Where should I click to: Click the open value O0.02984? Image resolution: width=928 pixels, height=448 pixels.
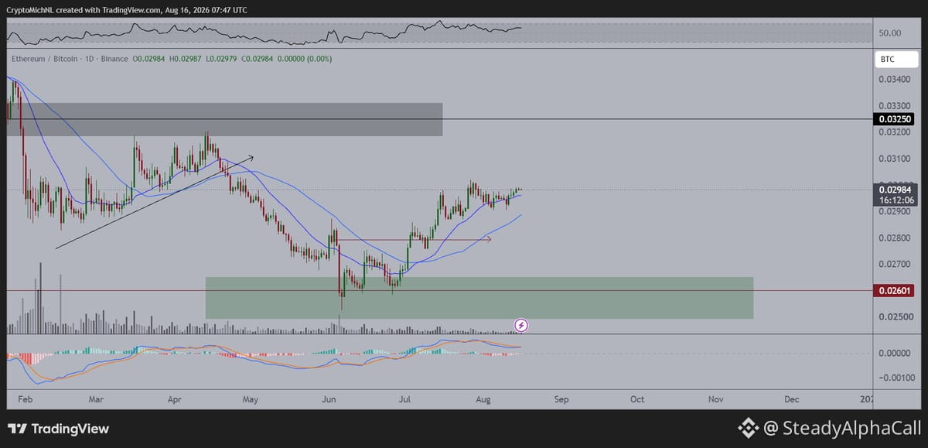(148, 59)
